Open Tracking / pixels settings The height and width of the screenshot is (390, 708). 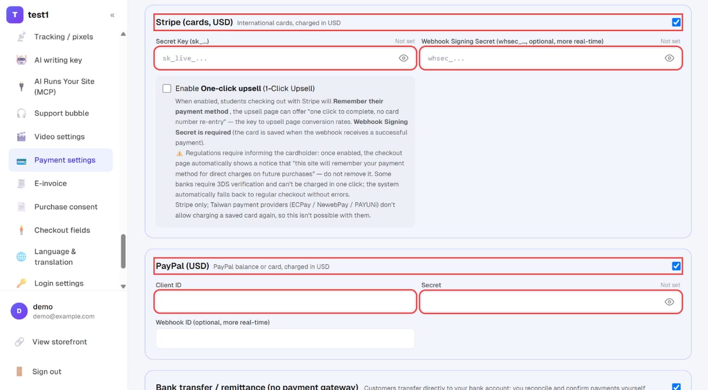[61, 36]
